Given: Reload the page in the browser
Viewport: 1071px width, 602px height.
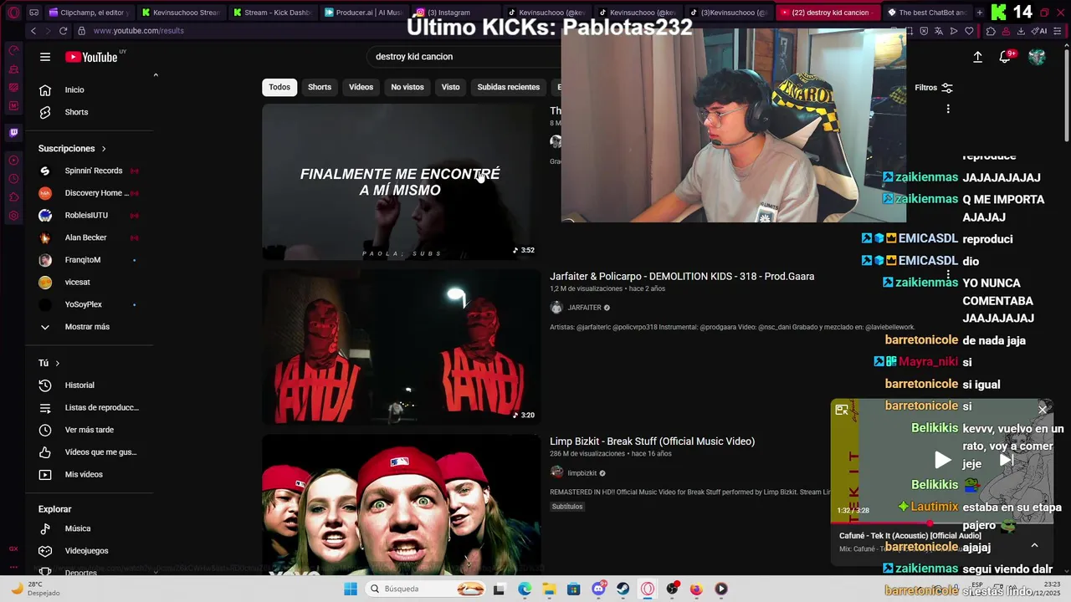Looking at the screenshot, I should tap(63, 31).
